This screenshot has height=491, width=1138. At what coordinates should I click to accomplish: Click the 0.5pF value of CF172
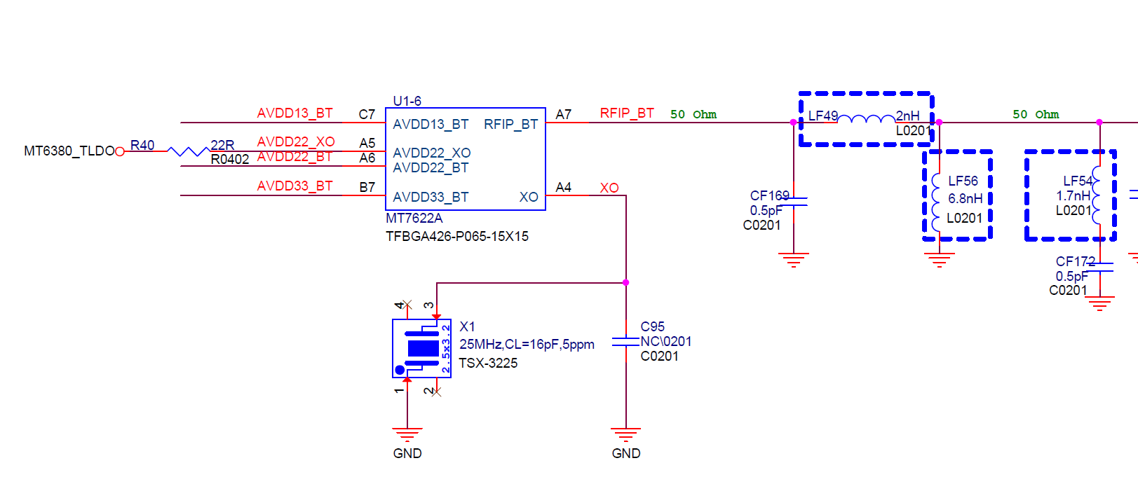coord(1072,276)
